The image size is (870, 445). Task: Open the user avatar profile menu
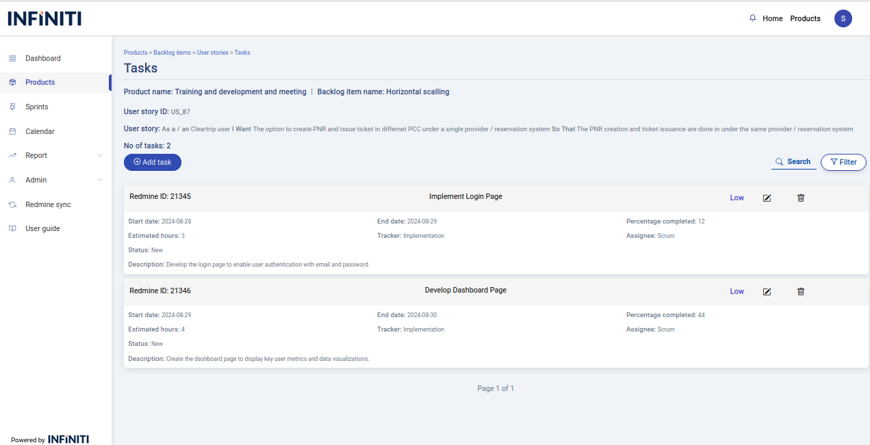tap(843, 18)
